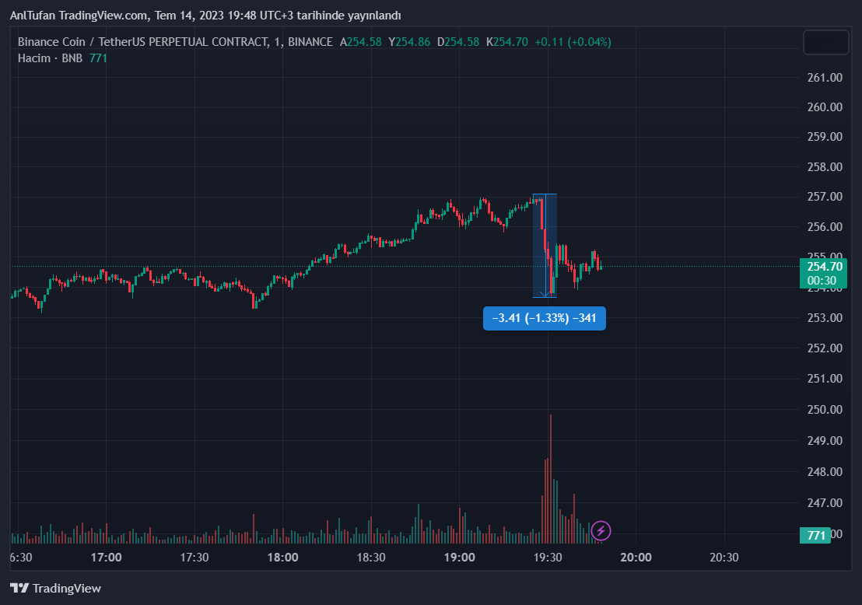The width and height of the screenshot is (862, 605).
Task: Click the green 254.70 current price tag
Action: point(825,267)
